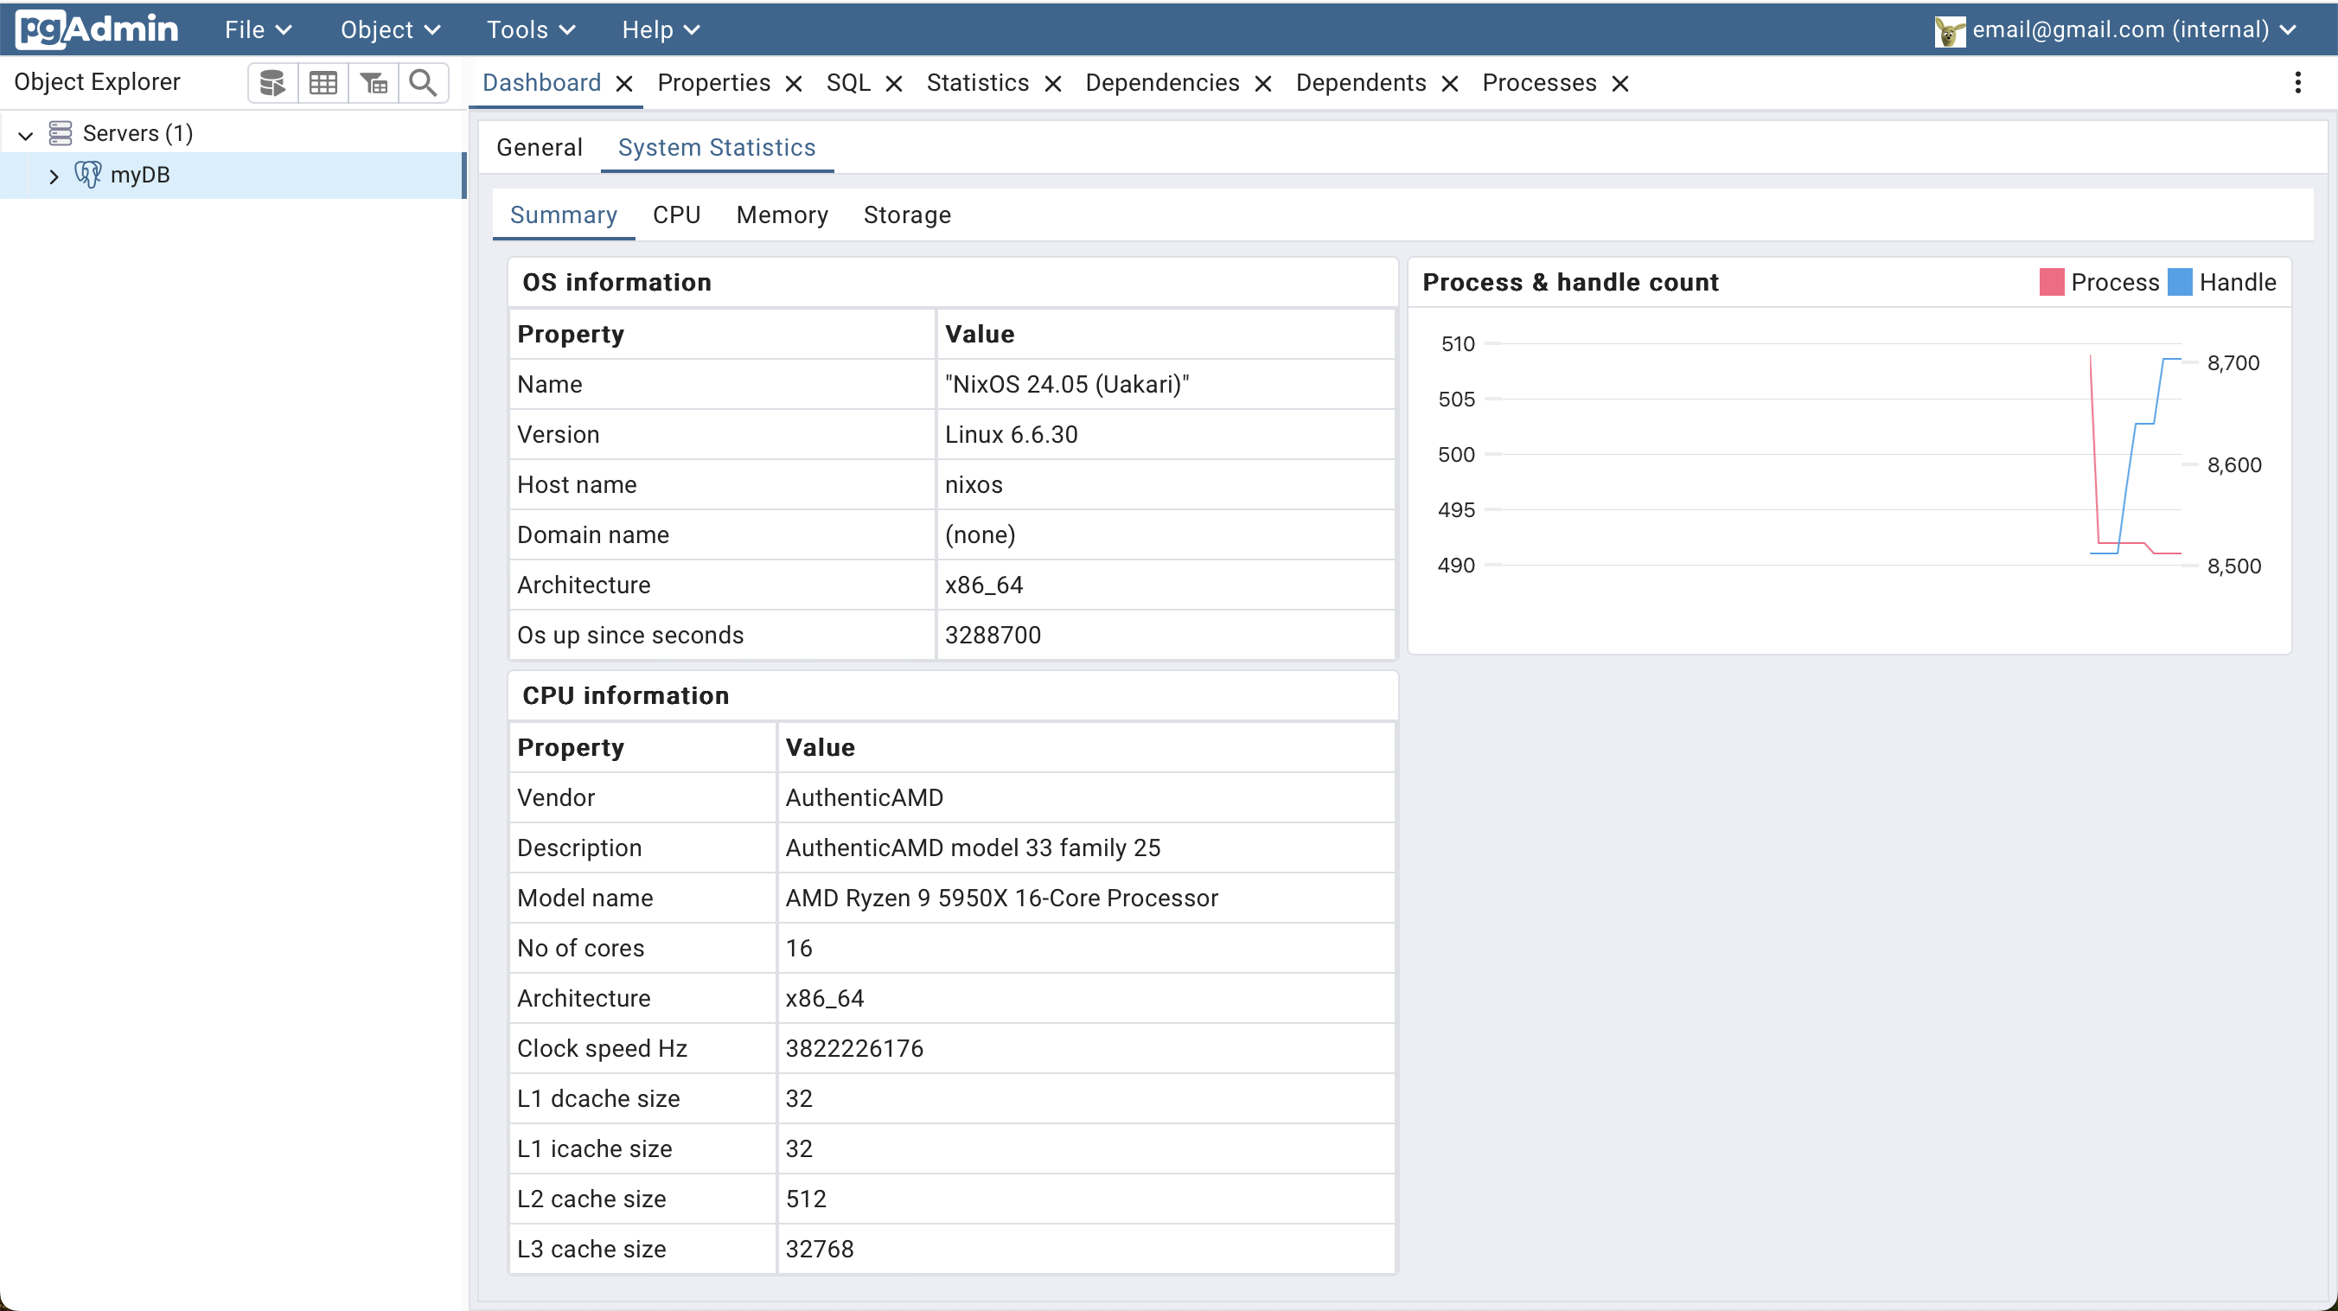Close the Processes tab
Viewport: 2338px width, 1311px height.
pyautogui.click(x=1620, y=84)
